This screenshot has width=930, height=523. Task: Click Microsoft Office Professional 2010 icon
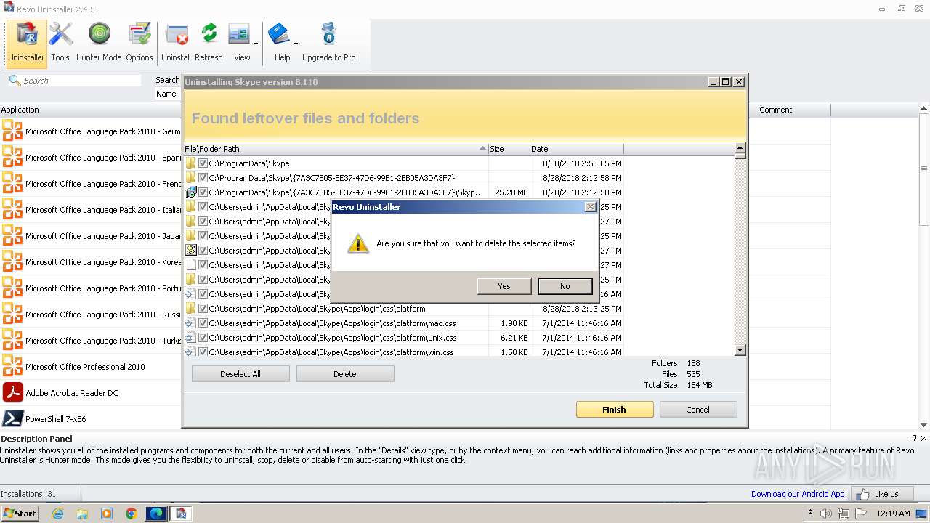coord(12,367)
